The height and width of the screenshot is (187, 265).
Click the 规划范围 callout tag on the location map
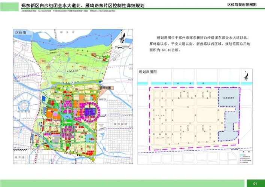106,88
